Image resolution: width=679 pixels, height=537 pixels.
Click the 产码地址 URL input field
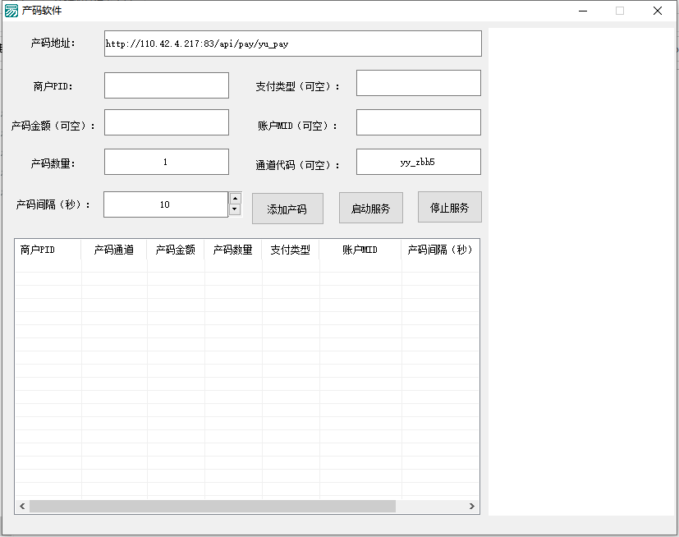pos(291,43)
